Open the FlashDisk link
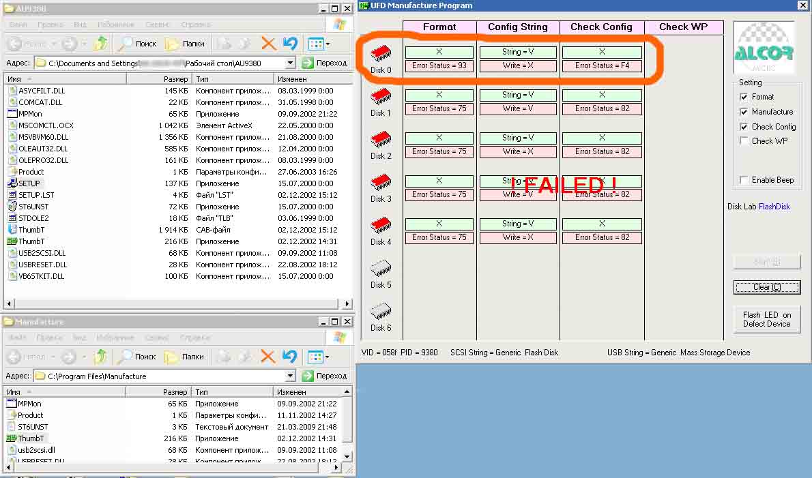 click(x=774, y=207)
